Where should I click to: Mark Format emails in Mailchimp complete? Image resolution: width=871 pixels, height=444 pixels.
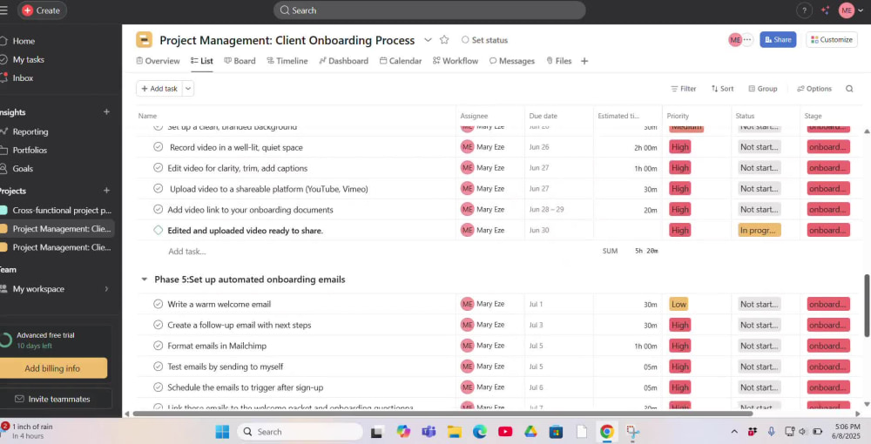159,346
